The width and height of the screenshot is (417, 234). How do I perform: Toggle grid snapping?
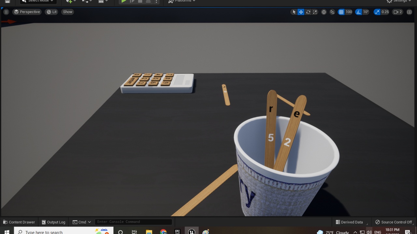pos(341,12)
